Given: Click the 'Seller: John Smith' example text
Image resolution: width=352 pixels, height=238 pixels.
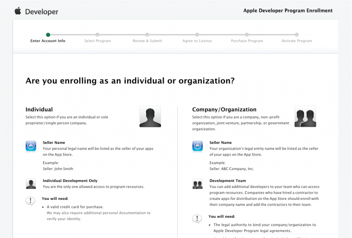Looking at the screenshot, I should pos(58,169).
